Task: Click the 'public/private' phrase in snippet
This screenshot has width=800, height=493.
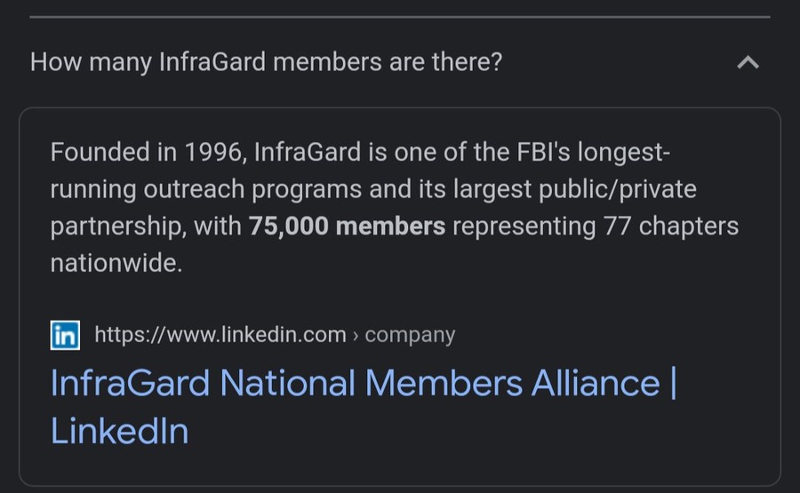Action: [x=618, y=189]
